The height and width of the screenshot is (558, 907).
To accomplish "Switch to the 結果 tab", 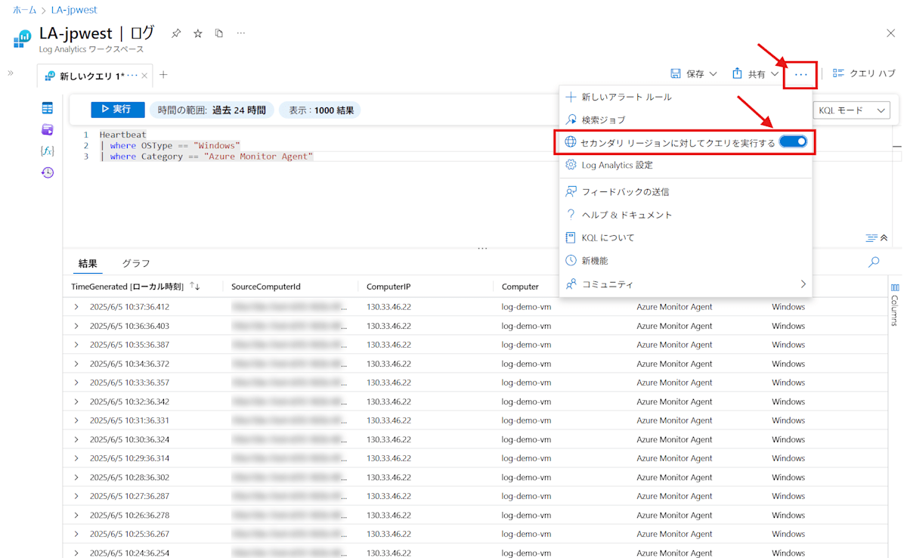I will [x=88, y=264].
